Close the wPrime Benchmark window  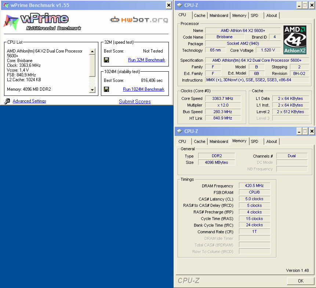click(169, 5)
